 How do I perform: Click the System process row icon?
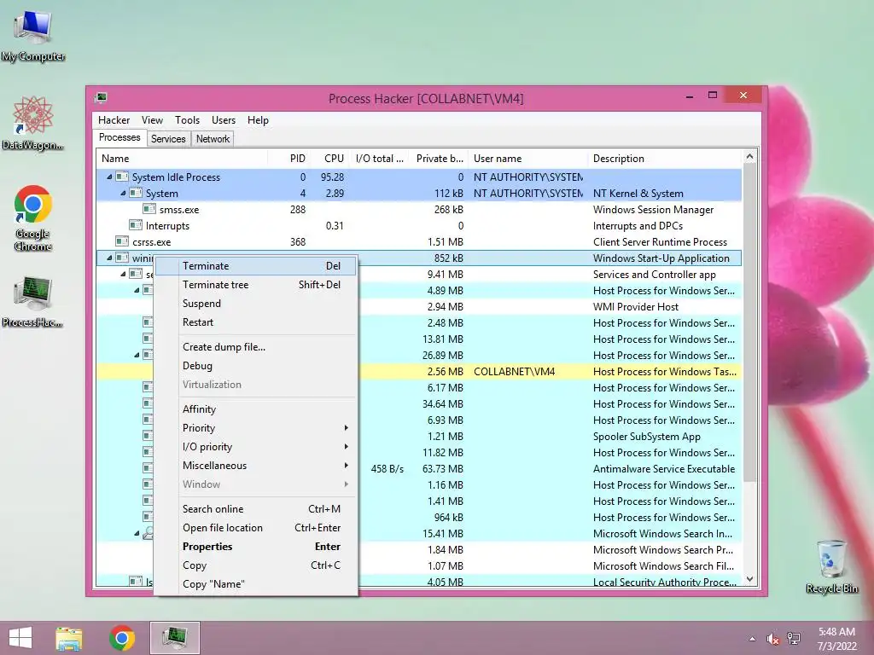click(136, 193)
